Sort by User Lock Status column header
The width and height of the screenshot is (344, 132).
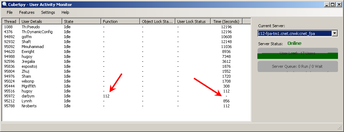coord(193,22)
